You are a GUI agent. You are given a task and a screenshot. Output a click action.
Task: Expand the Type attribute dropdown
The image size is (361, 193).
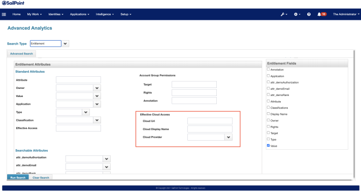[86, 112]
